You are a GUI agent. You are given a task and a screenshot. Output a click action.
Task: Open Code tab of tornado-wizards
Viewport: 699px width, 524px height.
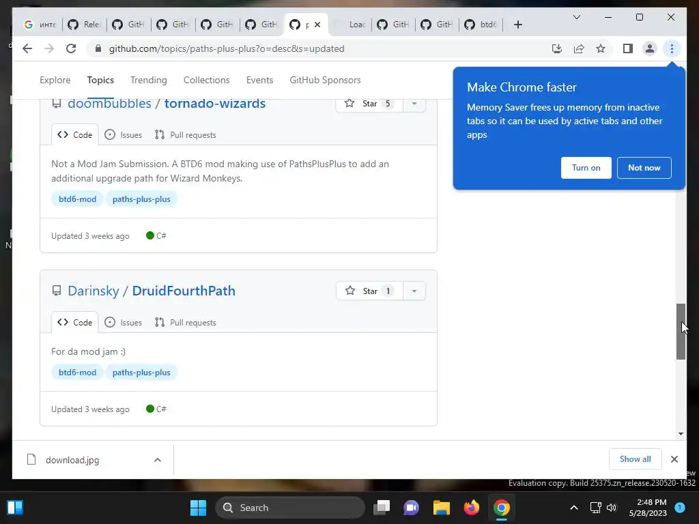coord(75,135)
